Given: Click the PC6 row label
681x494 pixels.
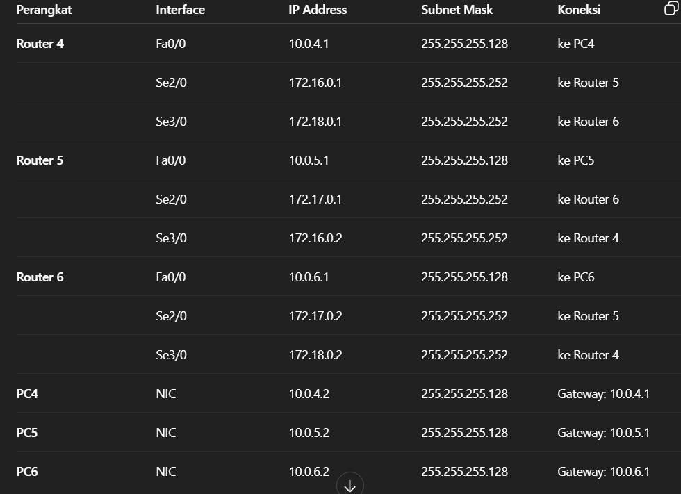Looking at the screenshot, I should 27,472.
